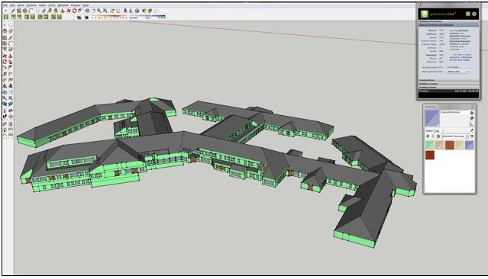Select the Polygon tool in left toolbar

click(5, 49)
